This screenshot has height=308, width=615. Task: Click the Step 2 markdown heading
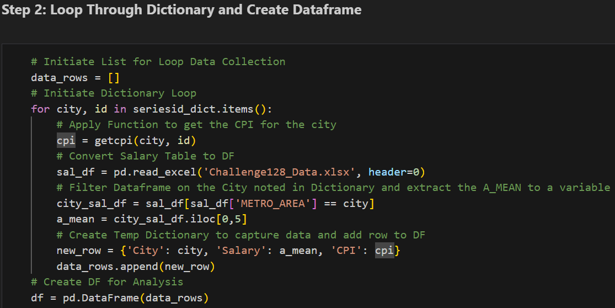click(x=181, y=10)
